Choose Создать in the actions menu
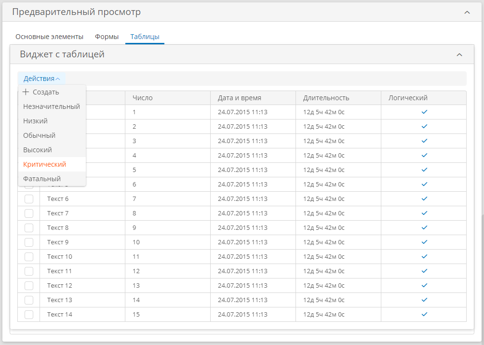This screenshot has height=345, width=484. [52, 92]
